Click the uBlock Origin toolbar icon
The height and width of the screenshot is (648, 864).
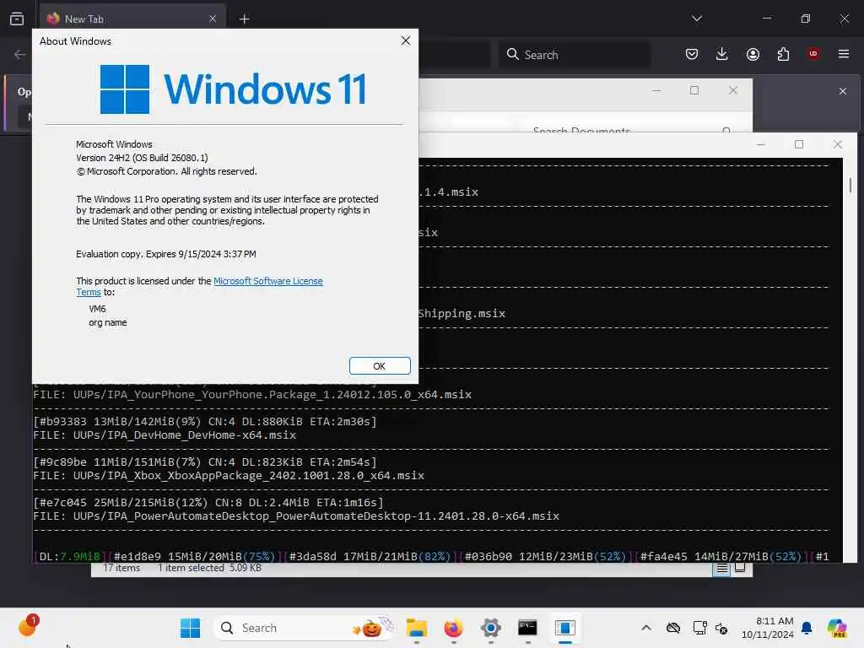pyautogui.click(x=813, y=53)
